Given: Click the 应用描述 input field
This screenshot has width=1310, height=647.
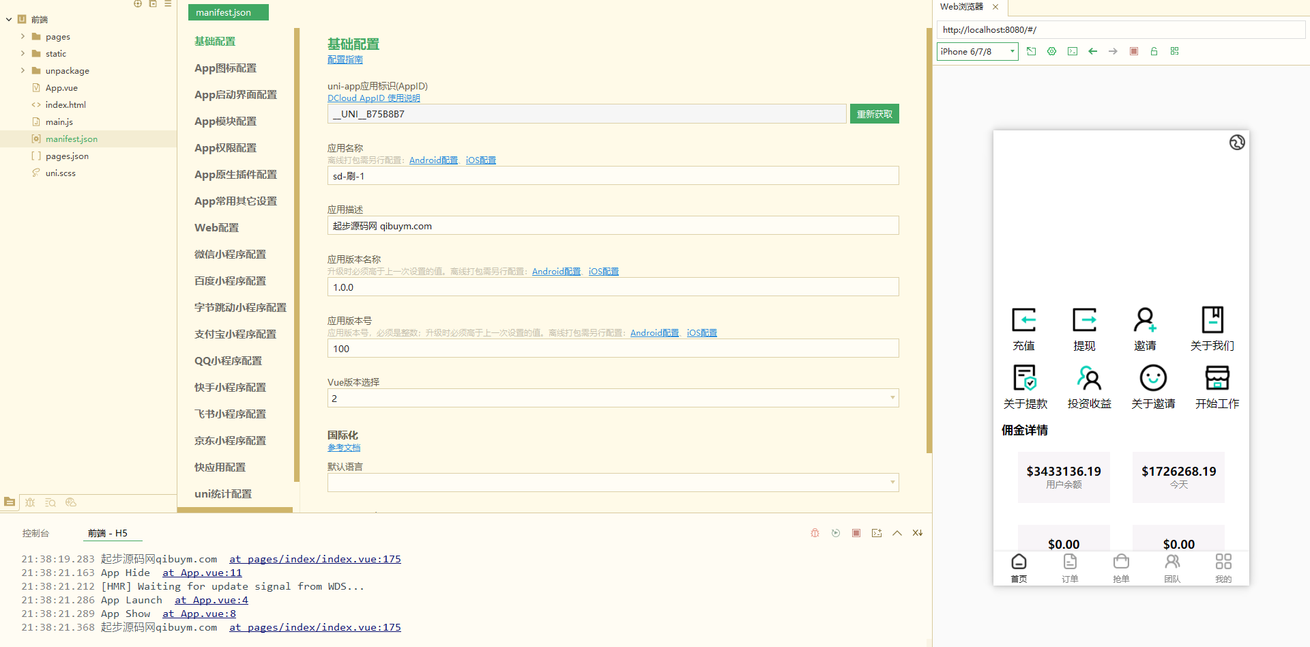Looking at the screenshot, I should [x=613, y=226].
